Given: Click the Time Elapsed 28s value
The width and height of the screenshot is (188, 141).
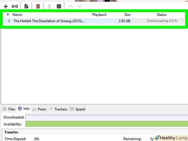Looking at the screenshot, I should [x=37, y=139].
